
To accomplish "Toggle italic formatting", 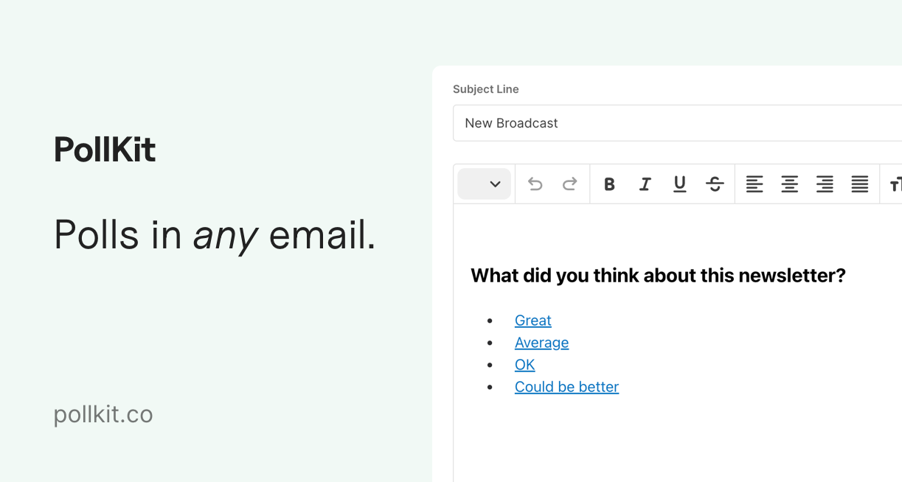I will pyautogui.click(x=645, y=184).
